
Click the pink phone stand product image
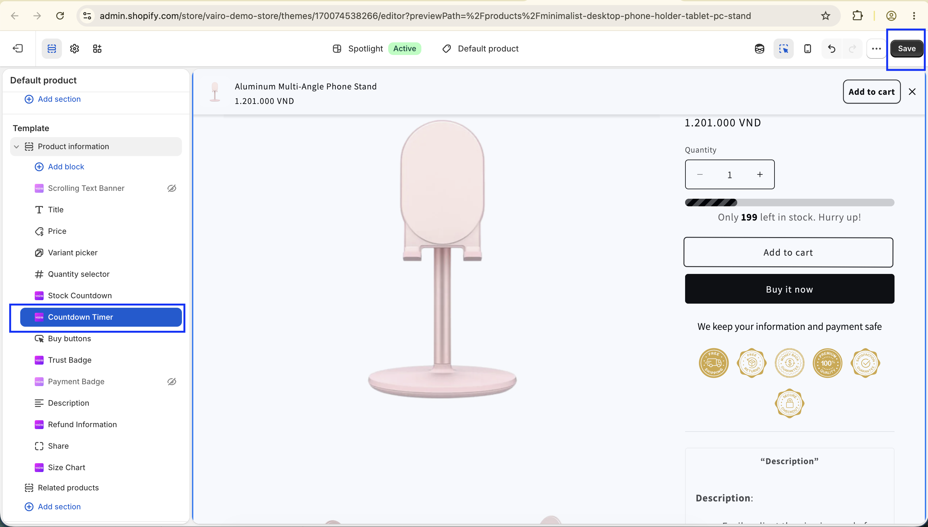tap(442, 259)
